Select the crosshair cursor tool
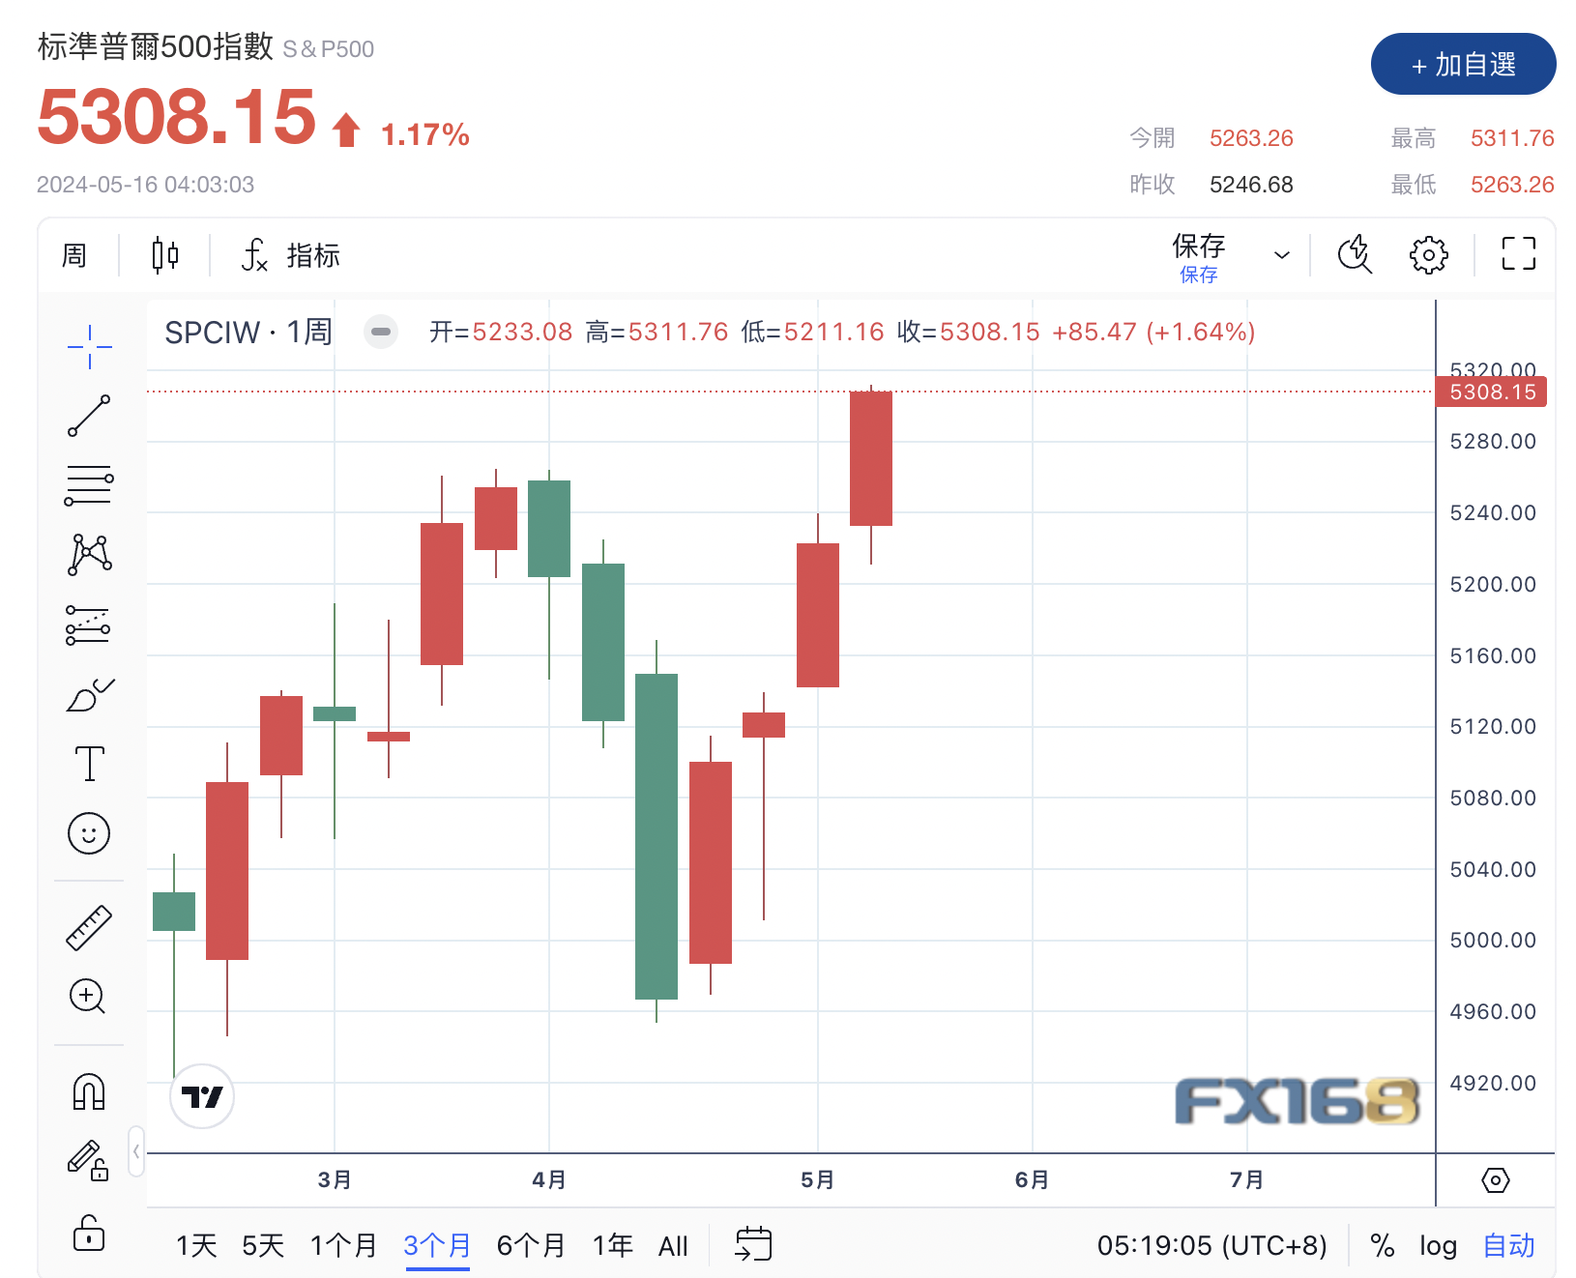Viewport: 1576px width, 1278px height. point(89,346)
